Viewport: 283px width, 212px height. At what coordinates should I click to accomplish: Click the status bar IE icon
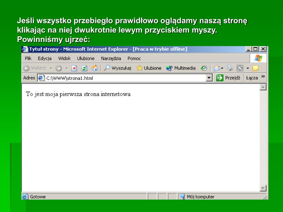pos(25,197)
